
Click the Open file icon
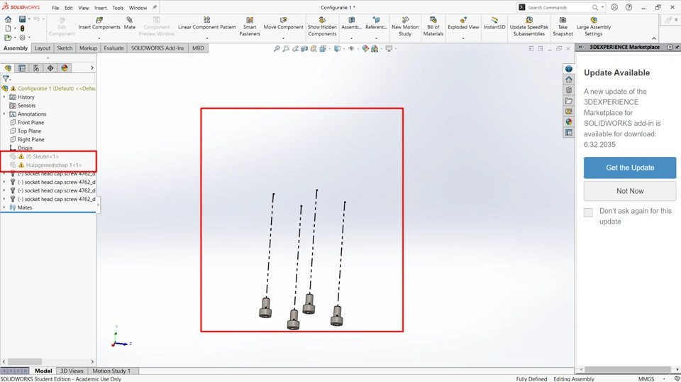pos(8,38)
